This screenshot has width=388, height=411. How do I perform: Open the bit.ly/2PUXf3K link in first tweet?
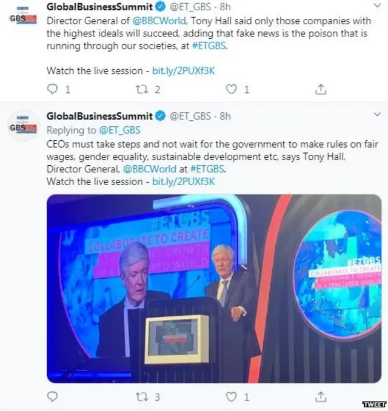tap(184, 71)
